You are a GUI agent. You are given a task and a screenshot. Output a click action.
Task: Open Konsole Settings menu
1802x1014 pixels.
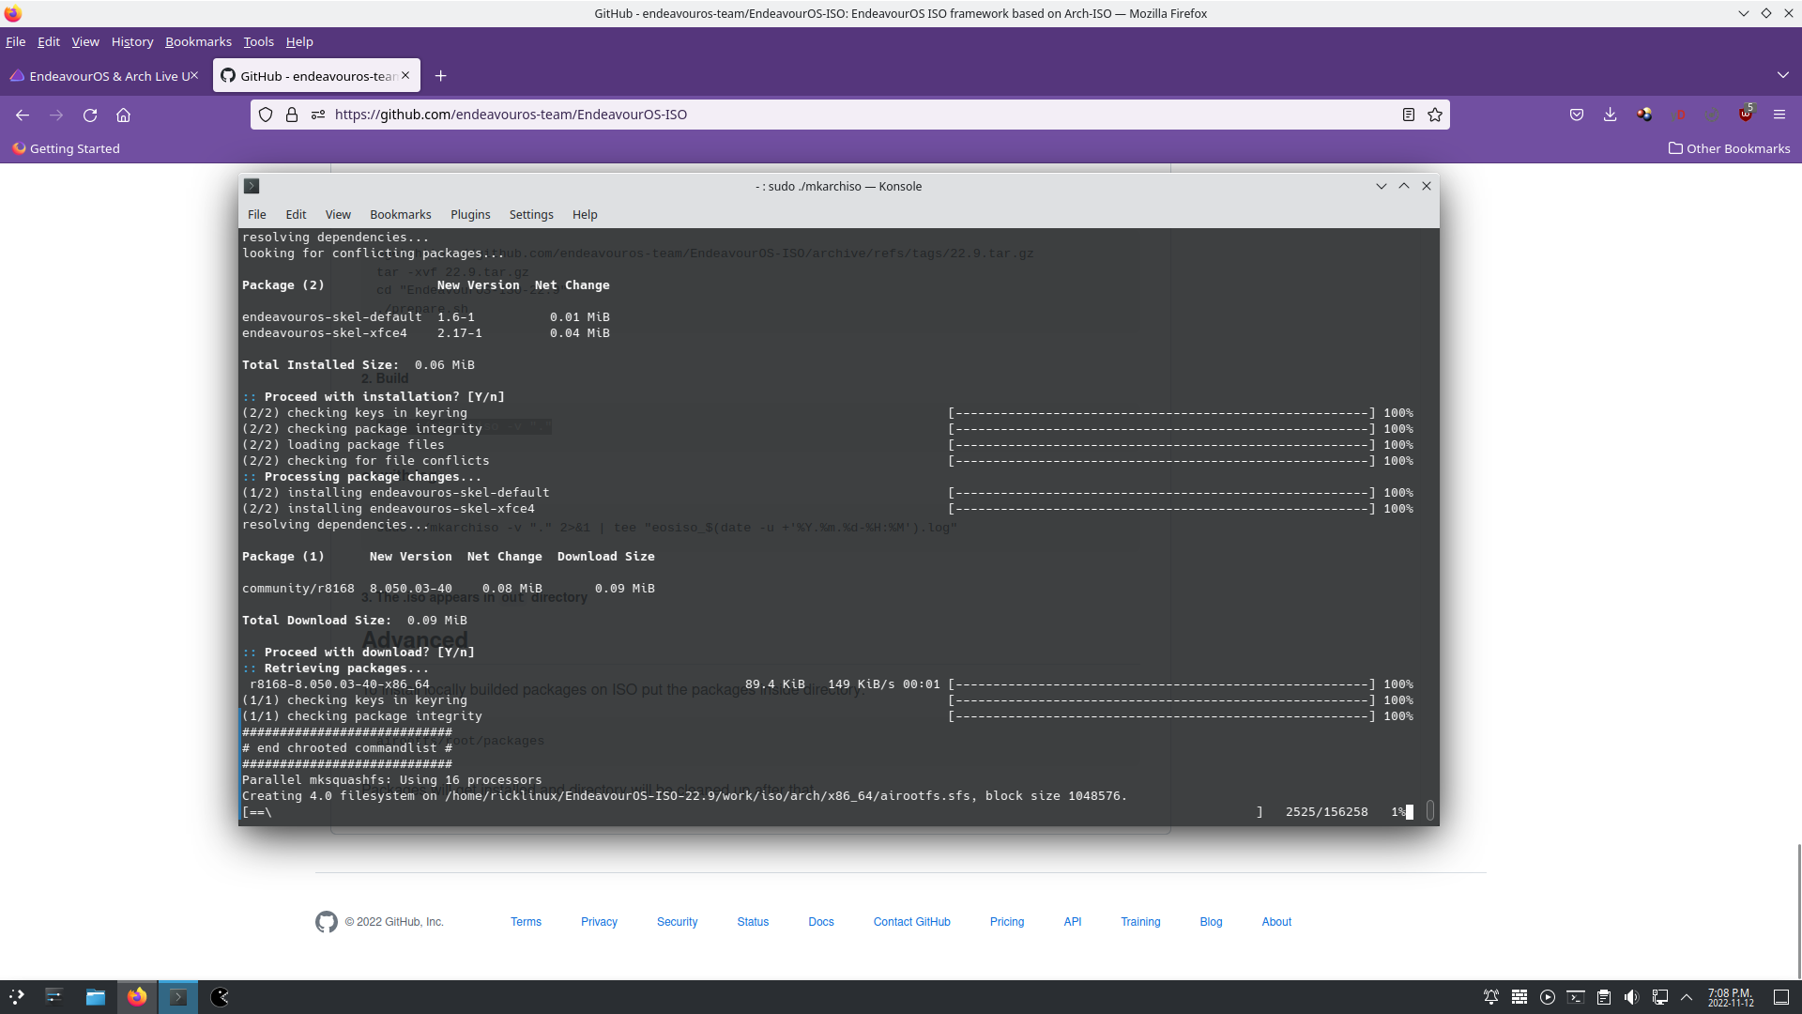(531, 214)
